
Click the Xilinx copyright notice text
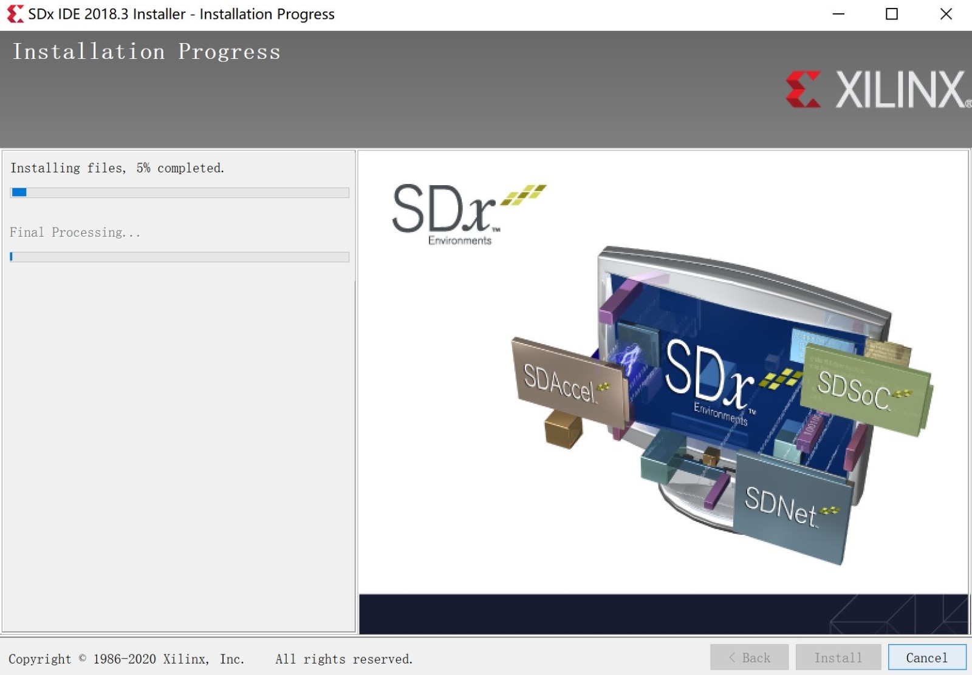click(x=210, y=659)
